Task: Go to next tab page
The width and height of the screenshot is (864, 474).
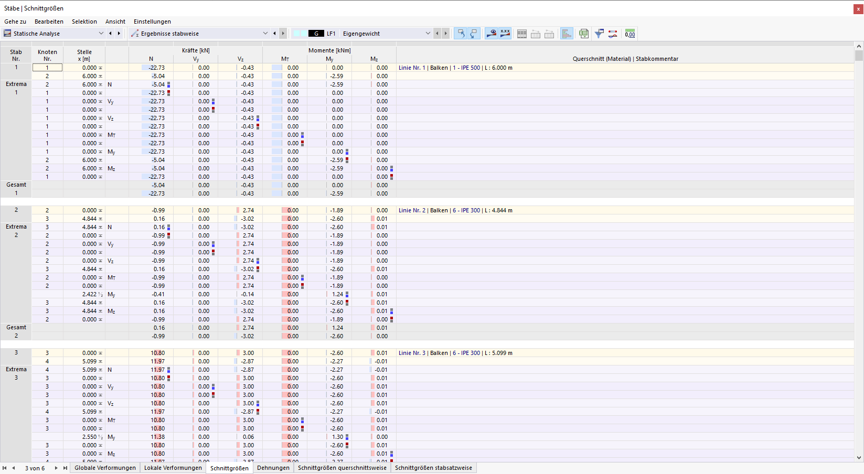Action: click(x=56, y=468)
